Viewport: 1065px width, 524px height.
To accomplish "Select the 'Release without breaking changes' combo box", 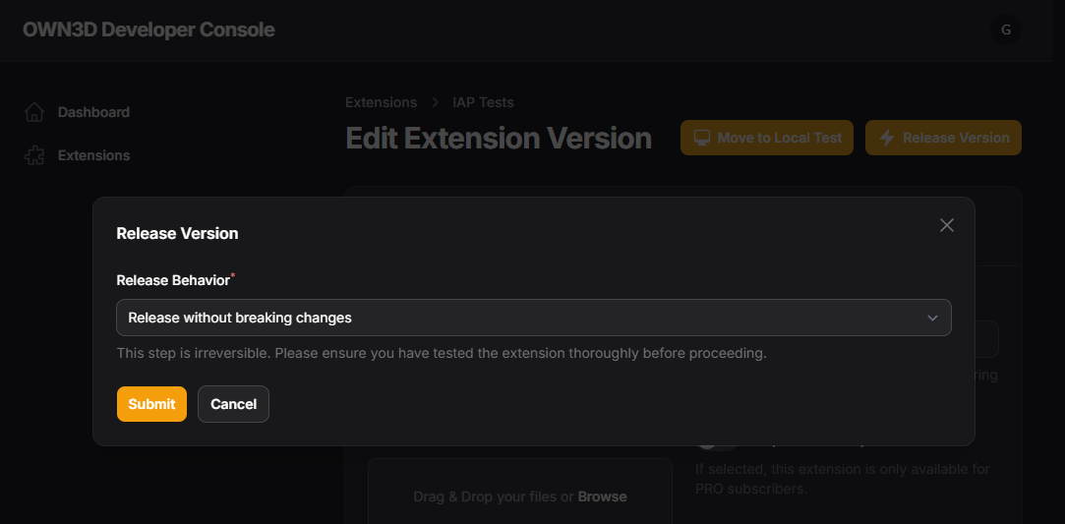I will [534, 318].
